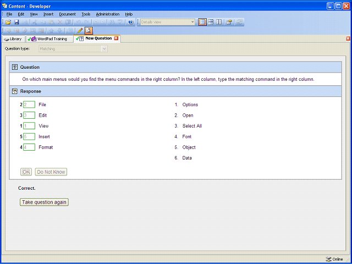Click the red X Delete icon
This screenshot has height=264, width=352.
point(60,22)
